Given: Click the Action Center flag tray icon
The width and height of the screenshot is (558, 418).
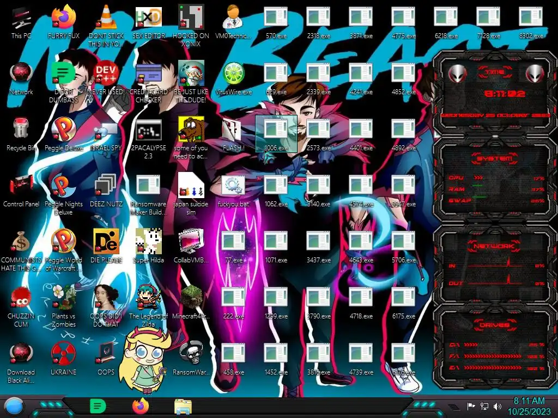Looking at the screenshot, I should (x=471, y=406).
